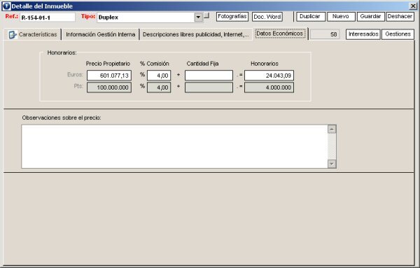The height and width of the screenshot is (268, 420).
Task: Click the Ref. field R-154-01-1
Action: [x=48, y=17]
